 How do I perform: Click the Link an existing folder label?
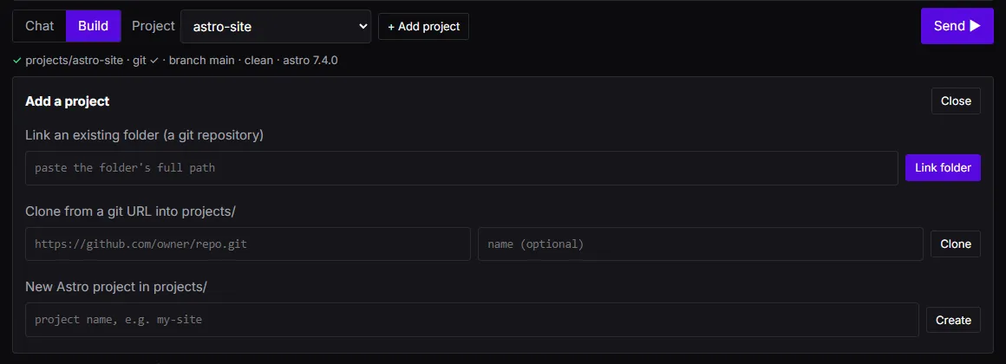(x=144, y=135)
